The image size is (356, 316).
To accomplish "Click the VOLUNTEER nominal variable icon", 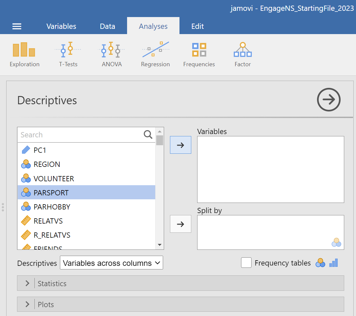I will 26,178.
